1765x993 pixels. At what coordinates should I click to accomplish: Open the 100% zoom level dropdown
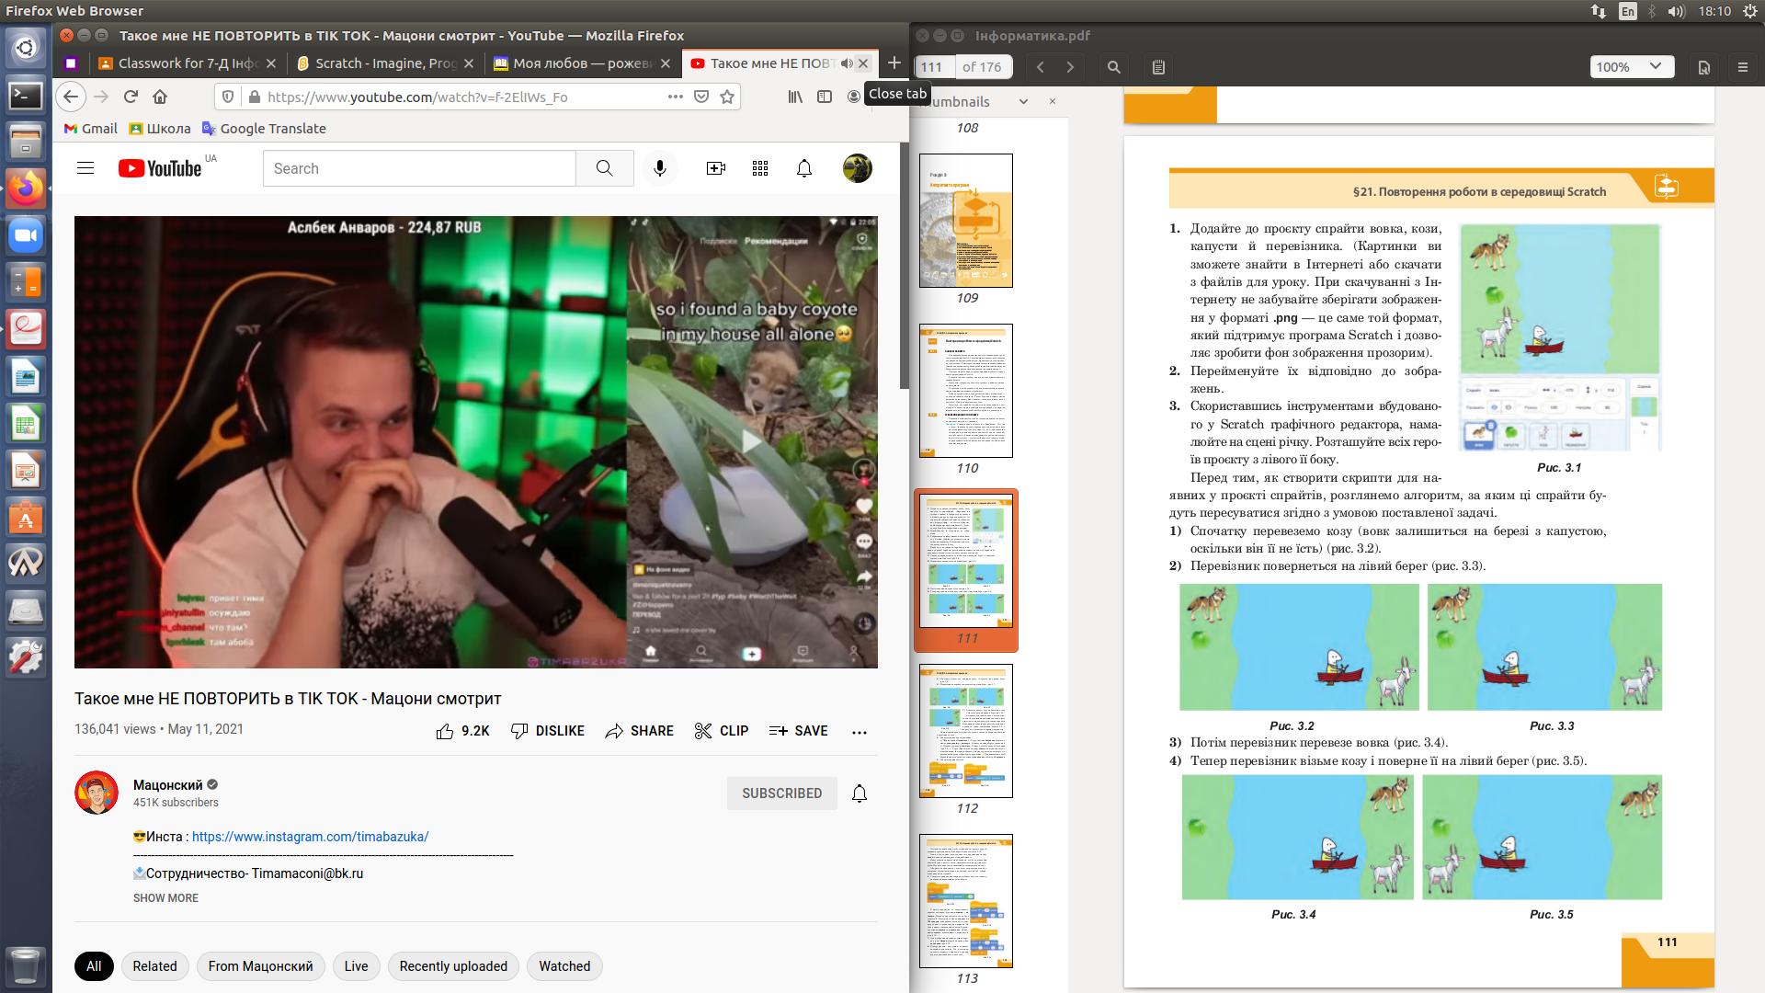[x=1632, y=67]
